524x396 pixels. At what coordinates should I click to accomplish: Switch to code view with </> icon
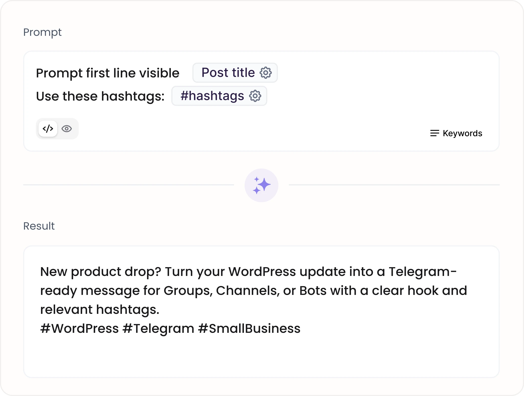(48, 129)
